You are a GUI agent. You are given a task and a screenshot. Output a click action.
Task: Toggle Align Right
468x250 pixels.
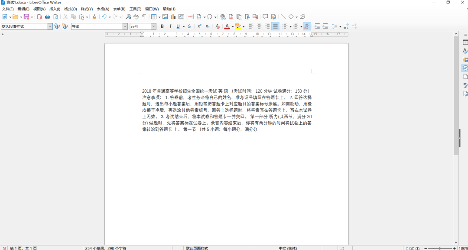[x=267, y=26]
